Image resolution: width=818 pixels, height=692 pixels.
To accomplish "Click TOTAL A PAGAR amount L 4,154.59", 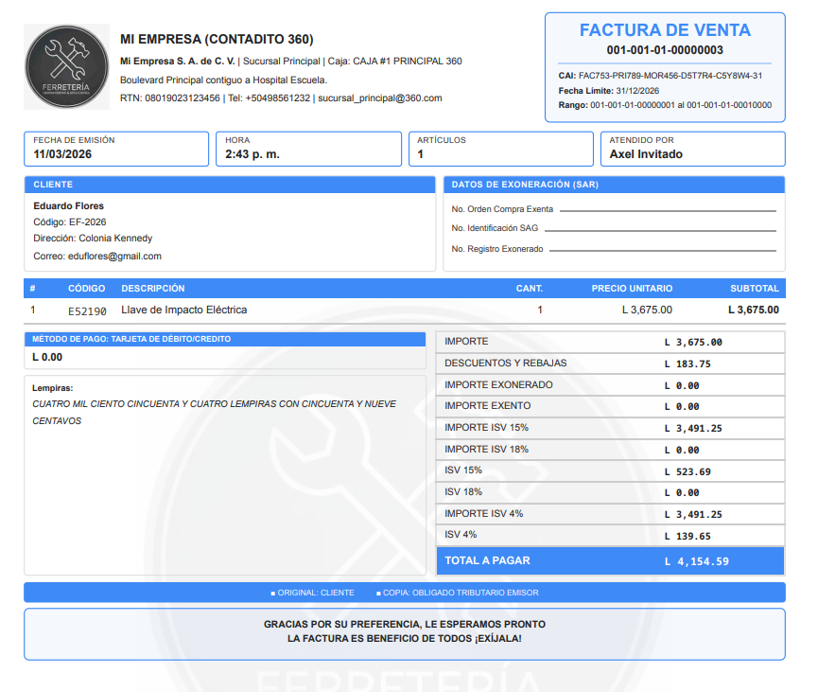I will point(696,561).
